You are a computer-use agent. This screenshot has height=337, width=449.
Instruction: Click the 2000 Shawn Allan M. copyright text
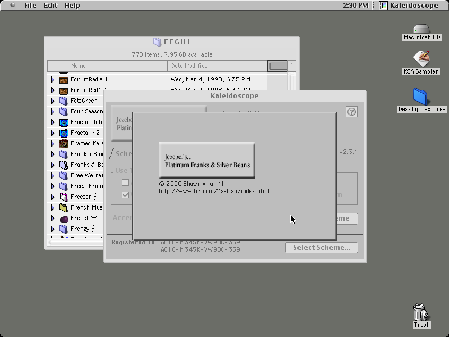point(192,184)
